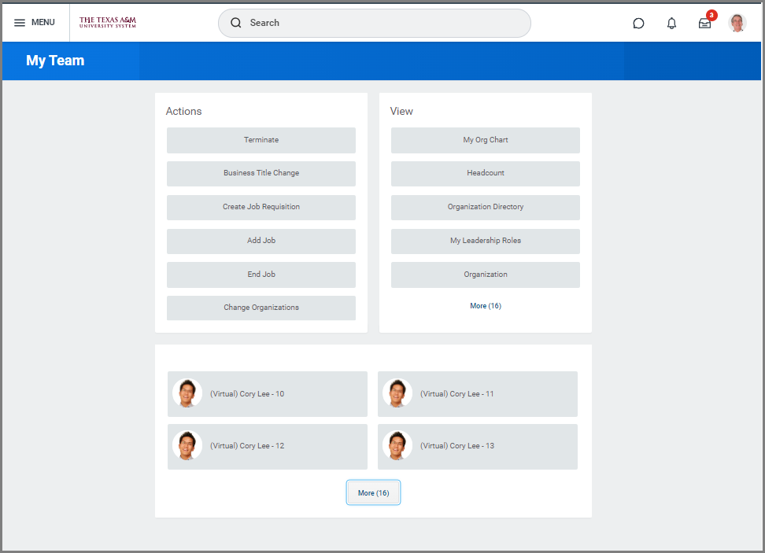
Task: Open the user profile avatar
Action: 737,23
